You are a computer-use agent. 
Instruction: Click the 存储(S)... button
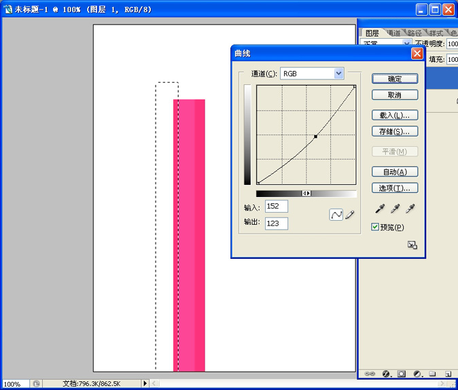pyautogui.click(x=395, y=131)
